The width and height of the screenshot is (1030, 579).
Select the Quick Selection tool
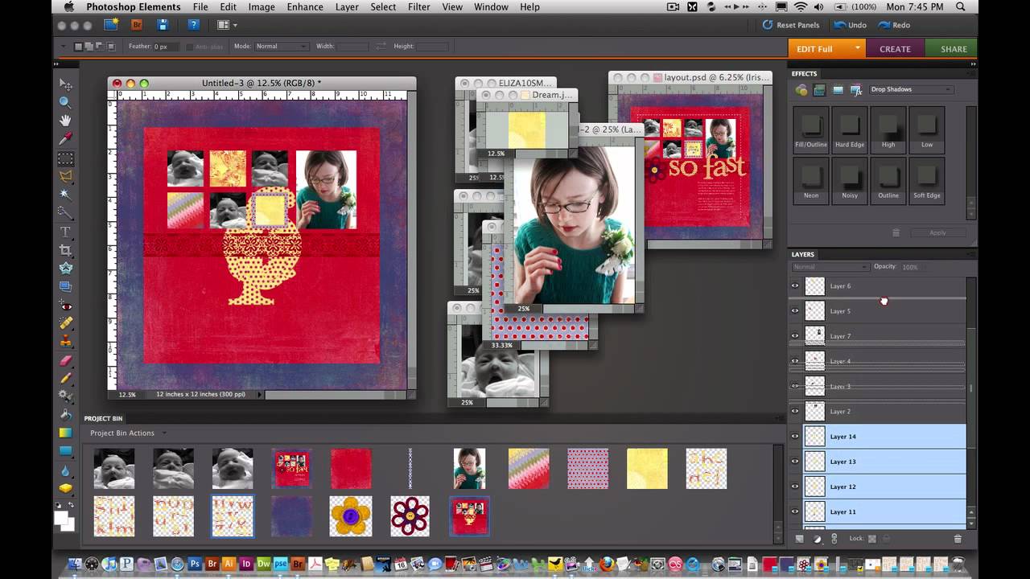[x=66, y=212]
